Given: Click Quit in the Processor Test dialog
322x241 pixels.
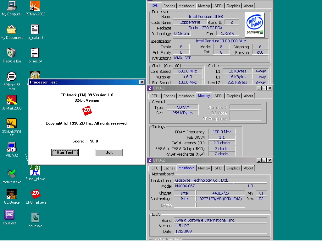Looking at the screenshot, I should (x=109, y=153).
